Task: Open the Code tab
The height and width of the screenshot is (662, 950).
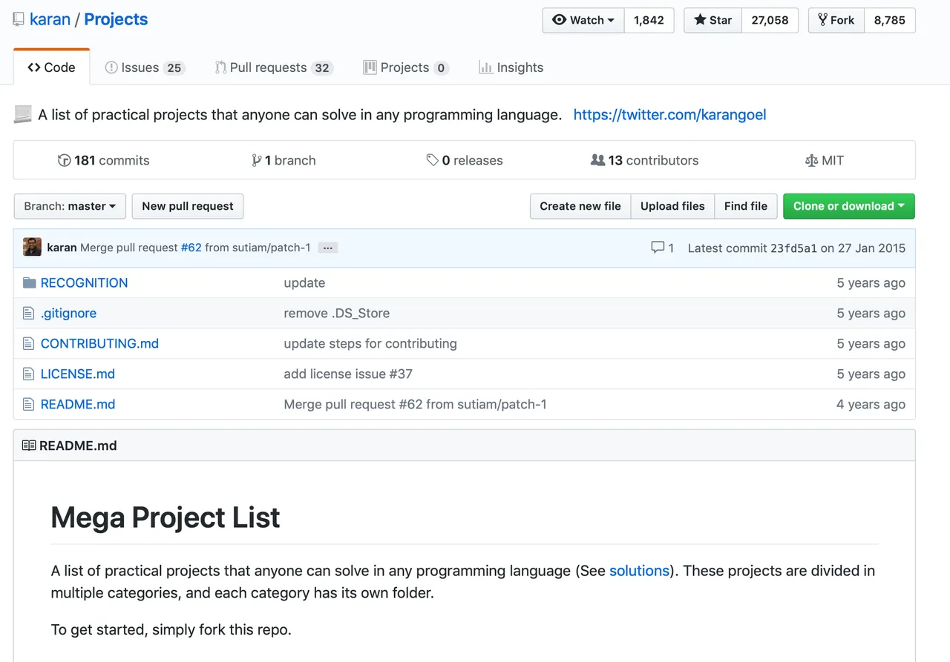Action: click(52, 67)
